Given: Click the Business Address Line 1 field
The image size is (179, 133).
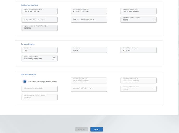Looking at the screenshot, I should 89,80.
